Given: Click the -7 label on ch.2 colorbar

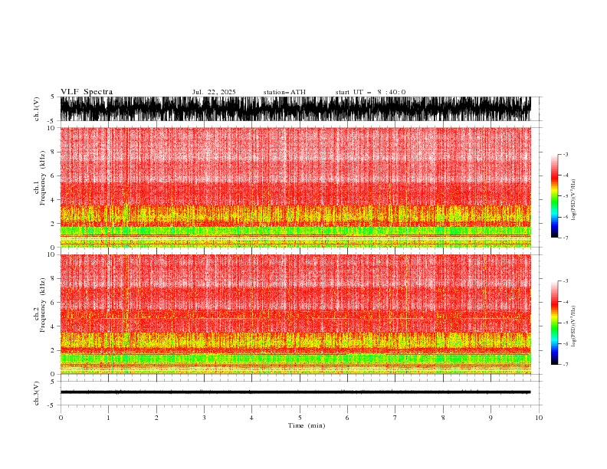Looking at the screenshot, I should pos(565,364).
